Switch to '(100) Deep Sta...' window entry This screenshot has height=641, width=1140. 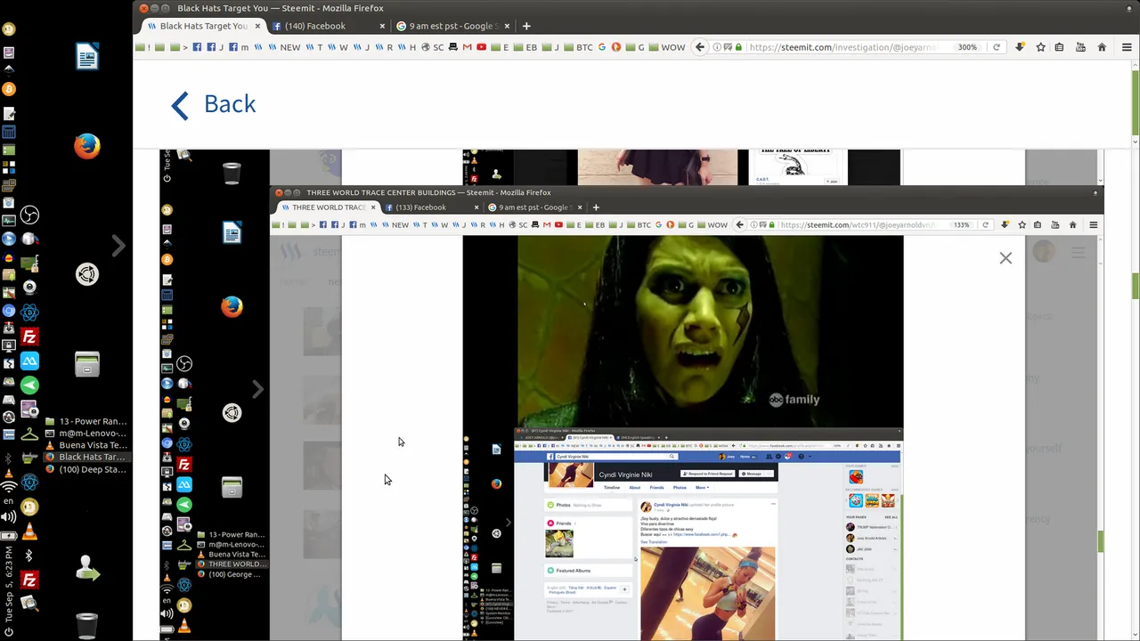[85, 469]
